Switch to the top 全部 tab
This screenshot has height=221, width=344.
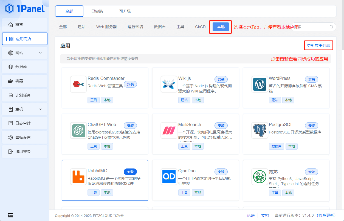point(69,11)
